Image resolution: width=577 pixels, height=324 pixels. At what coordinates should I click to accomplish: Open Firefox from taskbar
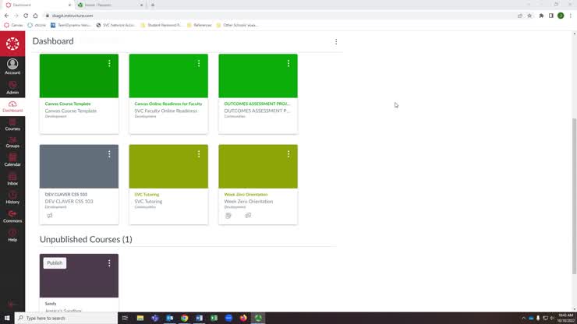[x=243, y=318]
